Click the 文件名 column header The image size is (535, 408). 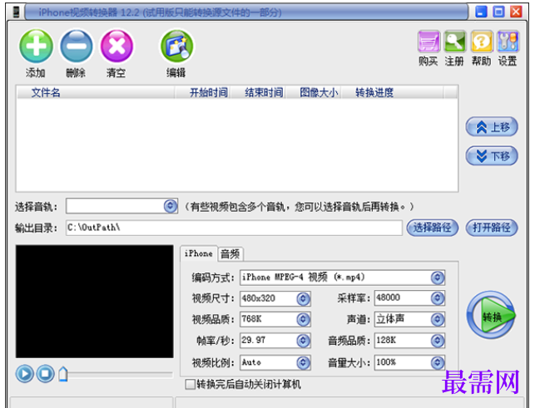click(96, 92)
